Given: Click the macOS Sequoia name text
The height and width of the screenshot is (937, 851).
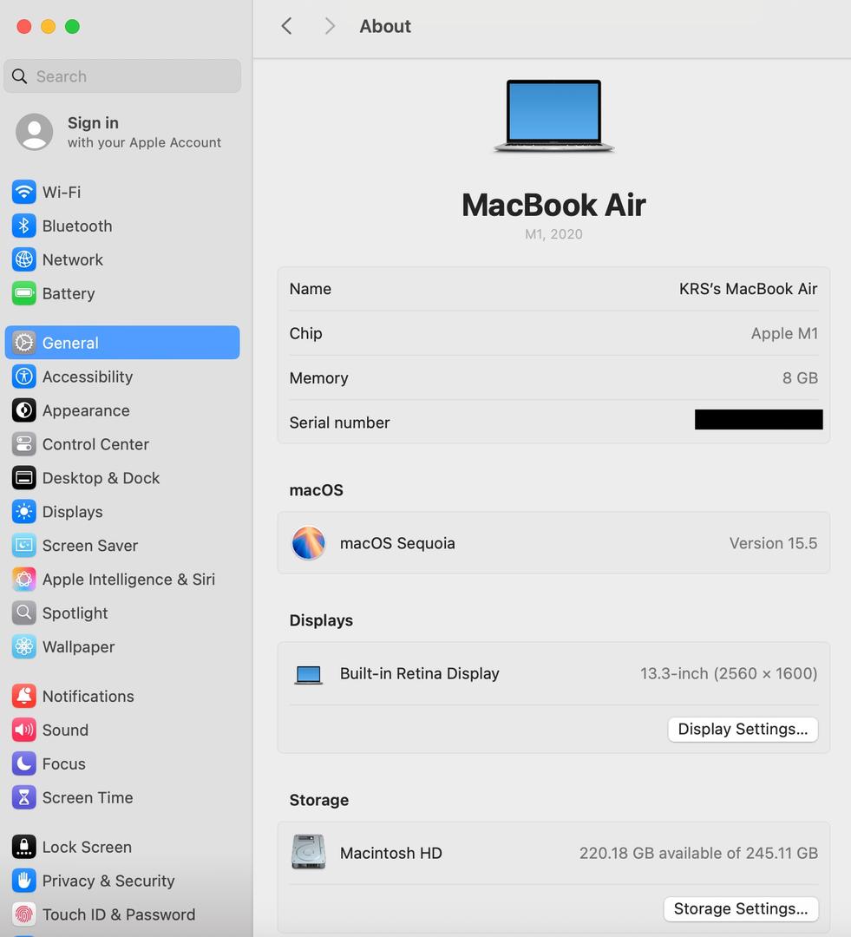Looking at the screenshot, I should click(x=397, y=543).
